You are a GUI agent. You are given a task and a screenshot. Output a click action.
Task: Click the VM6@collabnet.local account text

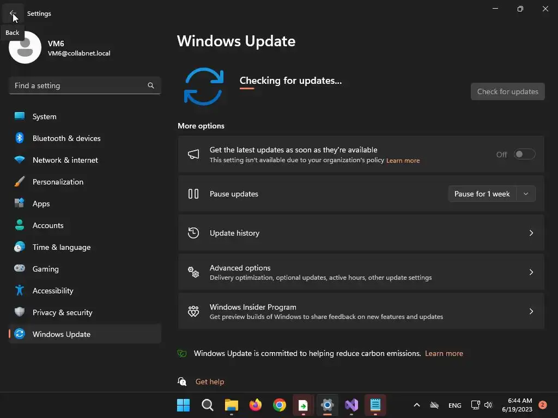pyautogui.click(x=79, y=53)
